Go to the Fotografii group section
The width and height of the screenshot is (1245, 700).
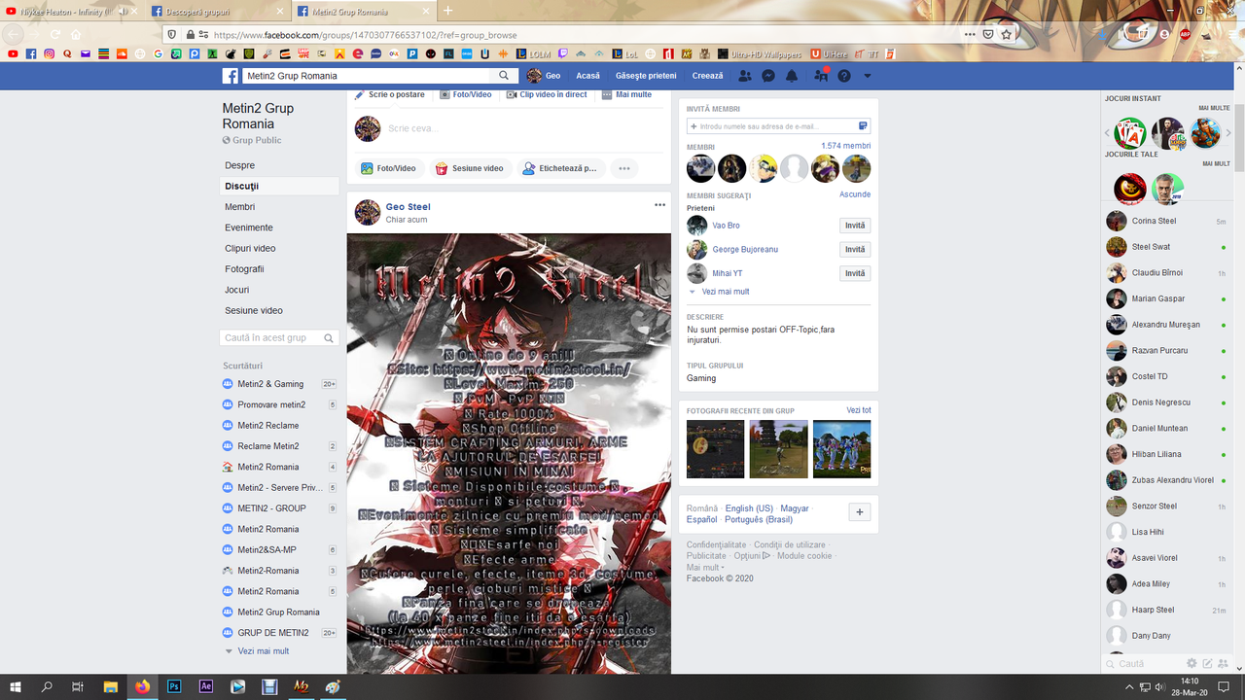(244, 269)
